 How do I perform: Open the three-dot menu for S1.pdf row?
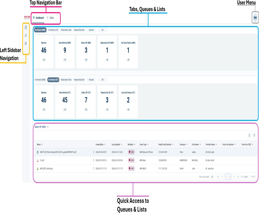coord(94,160)
